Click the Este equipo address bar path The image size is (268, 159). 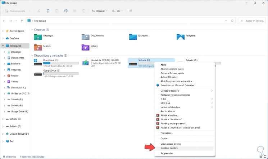click(x=40, y=21)
